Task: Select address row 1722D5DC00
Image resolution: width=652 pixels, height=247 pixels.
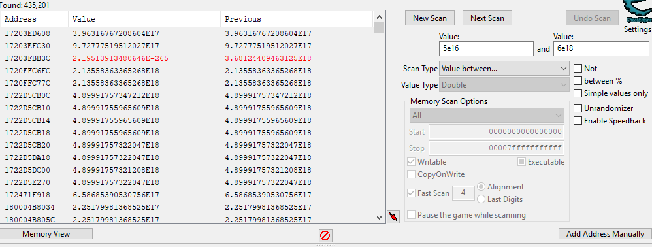Action: pos(186,170)
